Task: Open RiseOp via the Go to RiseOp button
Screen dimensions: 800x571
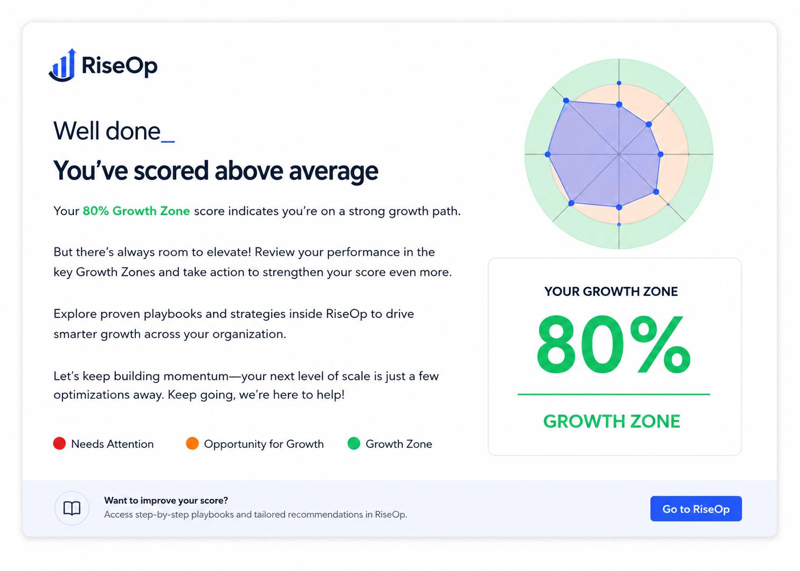Action: (x=696, y=509)
